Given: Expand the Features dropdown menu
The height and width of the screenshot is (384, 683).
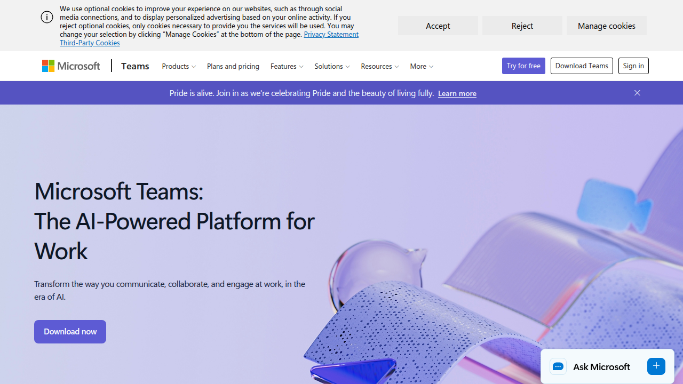Looking at the screenshot, I should [x=287, y=66].
